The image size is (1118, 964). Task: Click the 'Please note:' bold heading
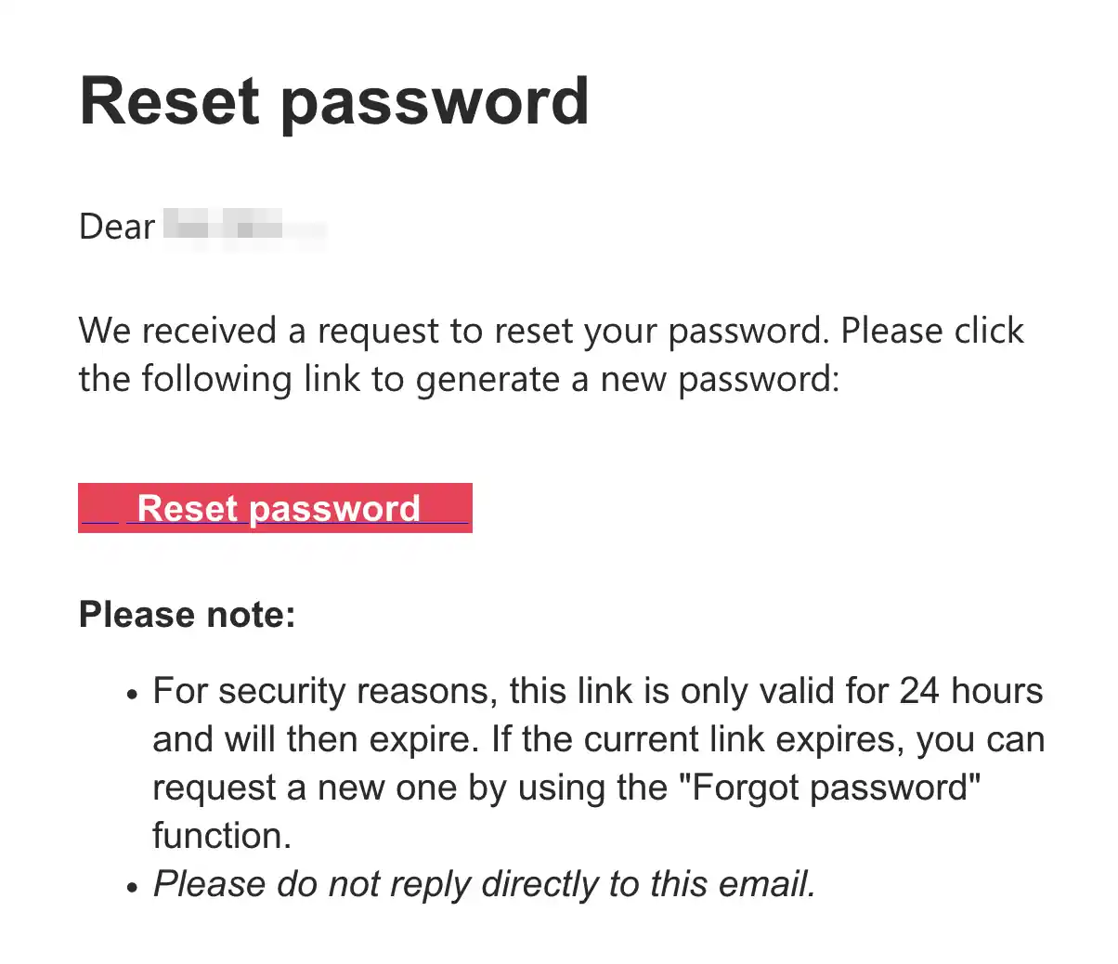tap(188, 615)
